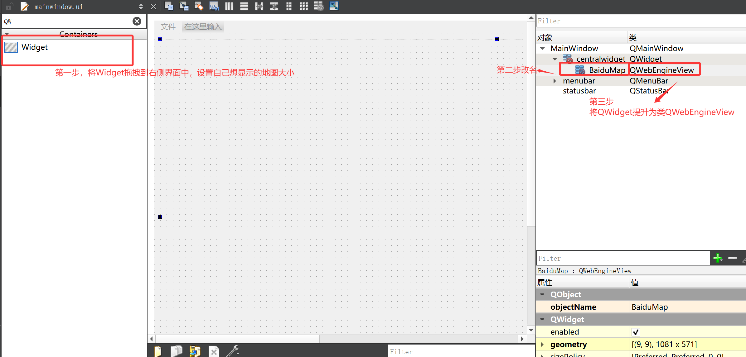Click the QMenuBar class cell
Screen dimensions: 746x357
coord(649,81)
